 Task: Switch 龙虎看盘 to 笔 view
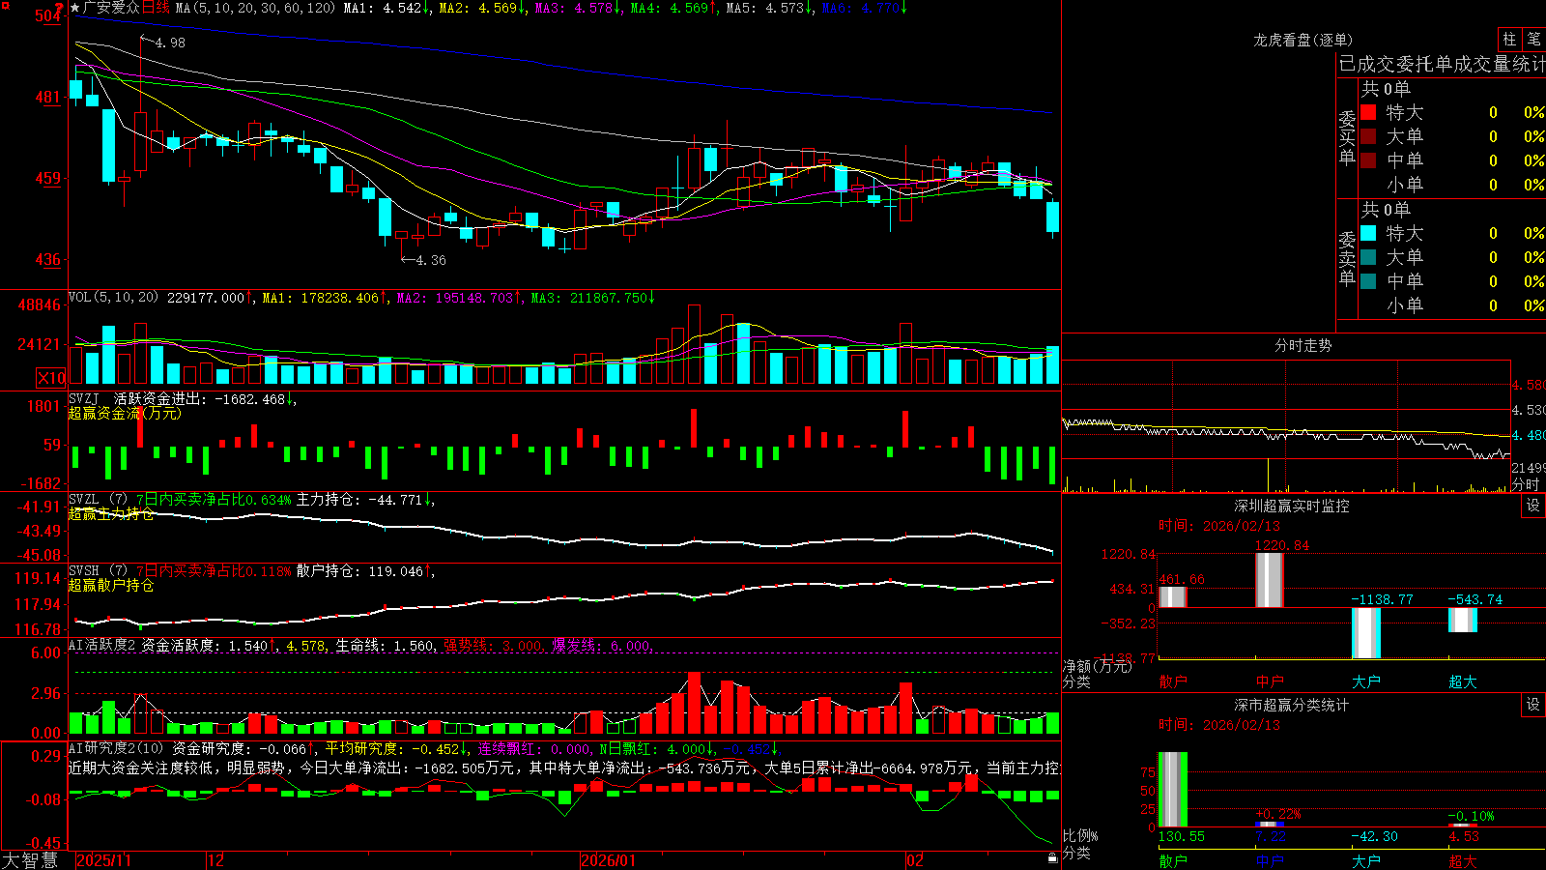tap(1534, 39)
